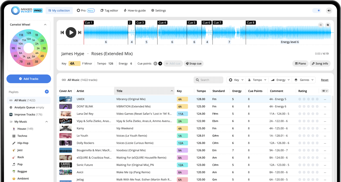Go to previous cue point arrow
This screenshot has height=182, width=341.
[x=156, y=63]
